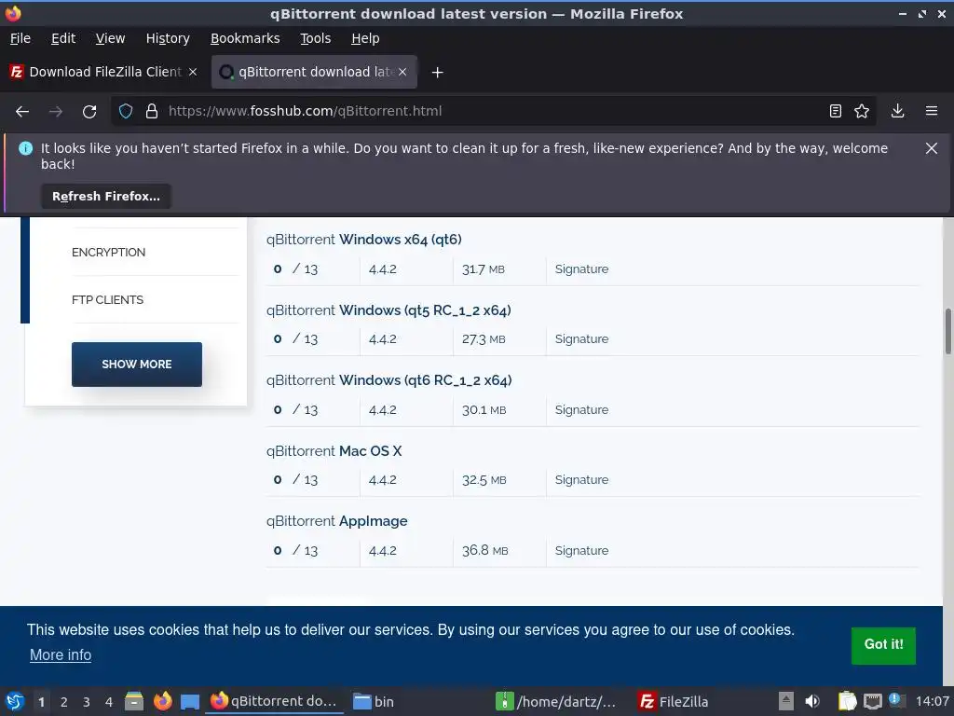
Task: Open the tracking protection shield
Action: [126, 112]
